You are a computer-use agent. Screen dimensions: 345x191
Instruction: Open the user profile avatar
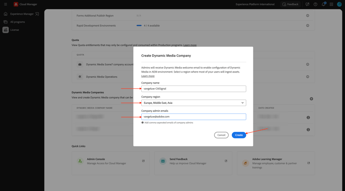pyautogui.click(x=339, y=4)
